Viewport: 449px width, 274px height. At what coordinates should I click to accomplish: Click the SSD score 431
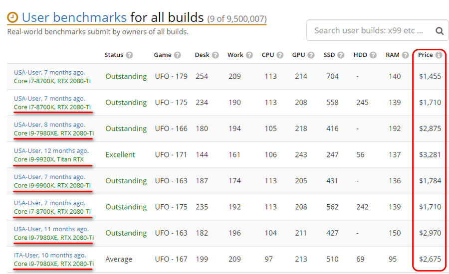[x=332, y=181]
